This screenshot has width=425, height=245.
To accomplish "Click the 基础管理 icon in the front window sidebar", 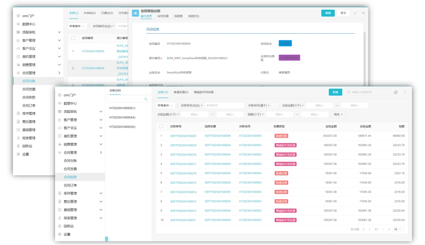I will [59, 210].
